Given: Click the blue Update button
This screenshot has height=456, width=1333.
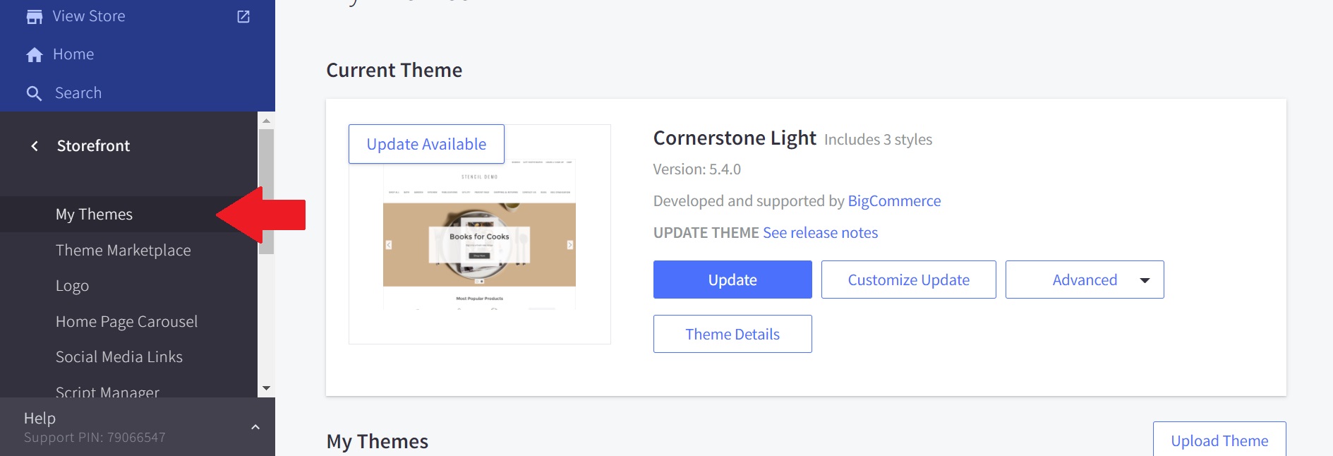Looking at the screenshot, I should 732,280.
